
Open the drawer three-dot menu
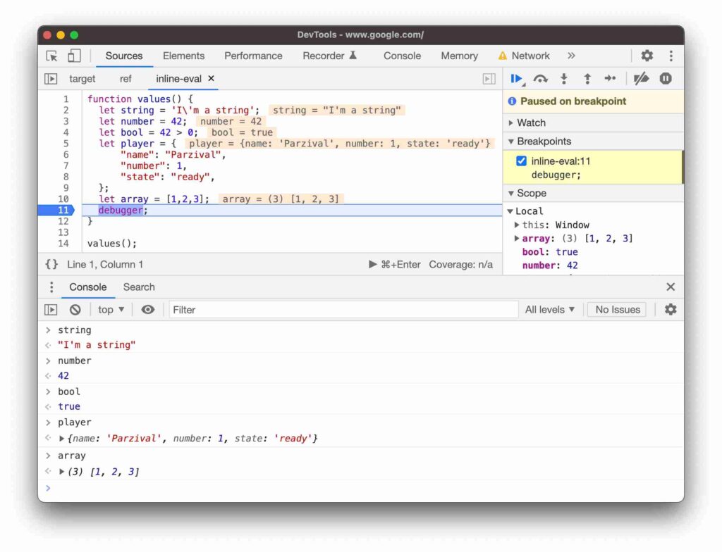pyautogui.click(x=51, y=287)
